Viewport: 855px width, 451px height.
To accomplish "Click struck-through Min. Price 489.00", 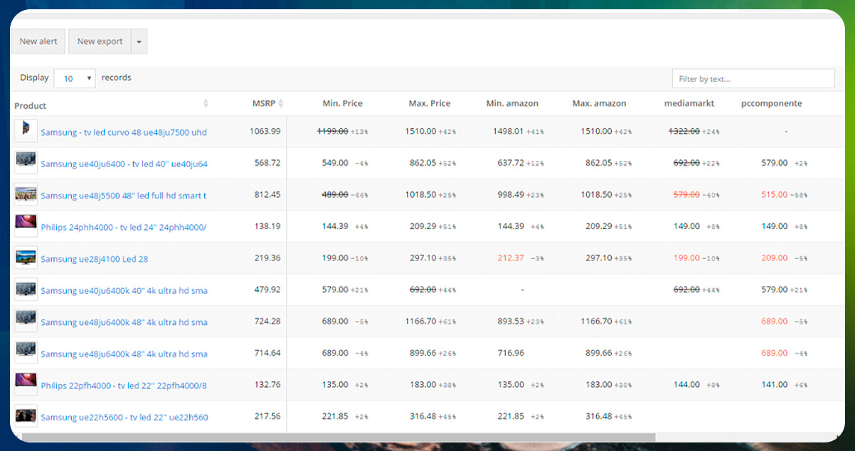I will pos(335,195).
